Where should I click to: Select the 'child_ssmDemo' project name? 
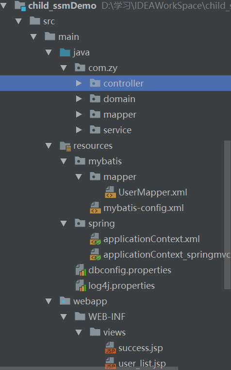click(62, 6)
